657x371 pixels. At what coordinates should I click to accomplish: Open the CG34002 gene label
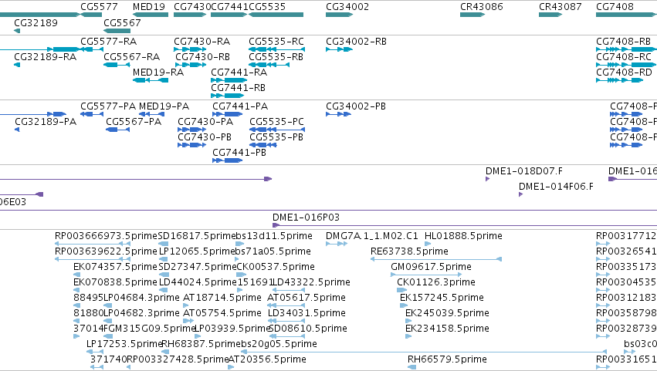click(x=347, y=7)
